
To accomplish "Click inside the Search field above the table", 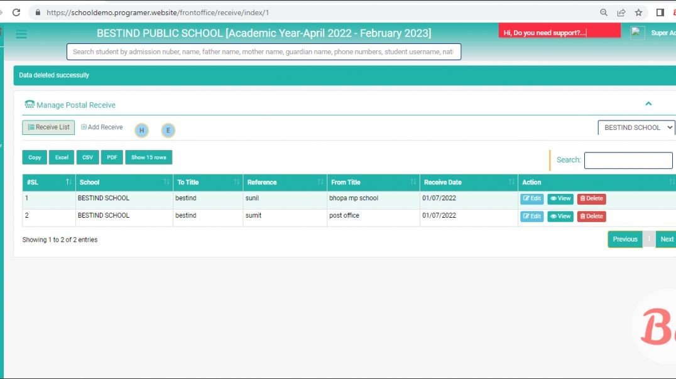I will coord(628,160).
